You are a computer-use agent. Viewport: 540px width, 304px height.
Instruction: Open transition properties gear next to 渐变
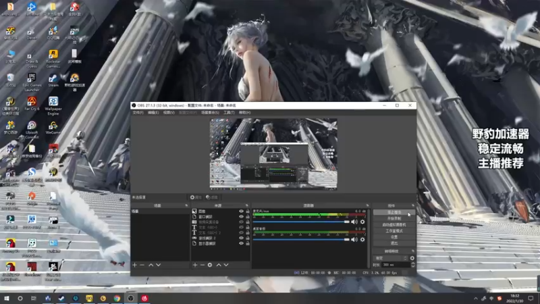point(412,258)
